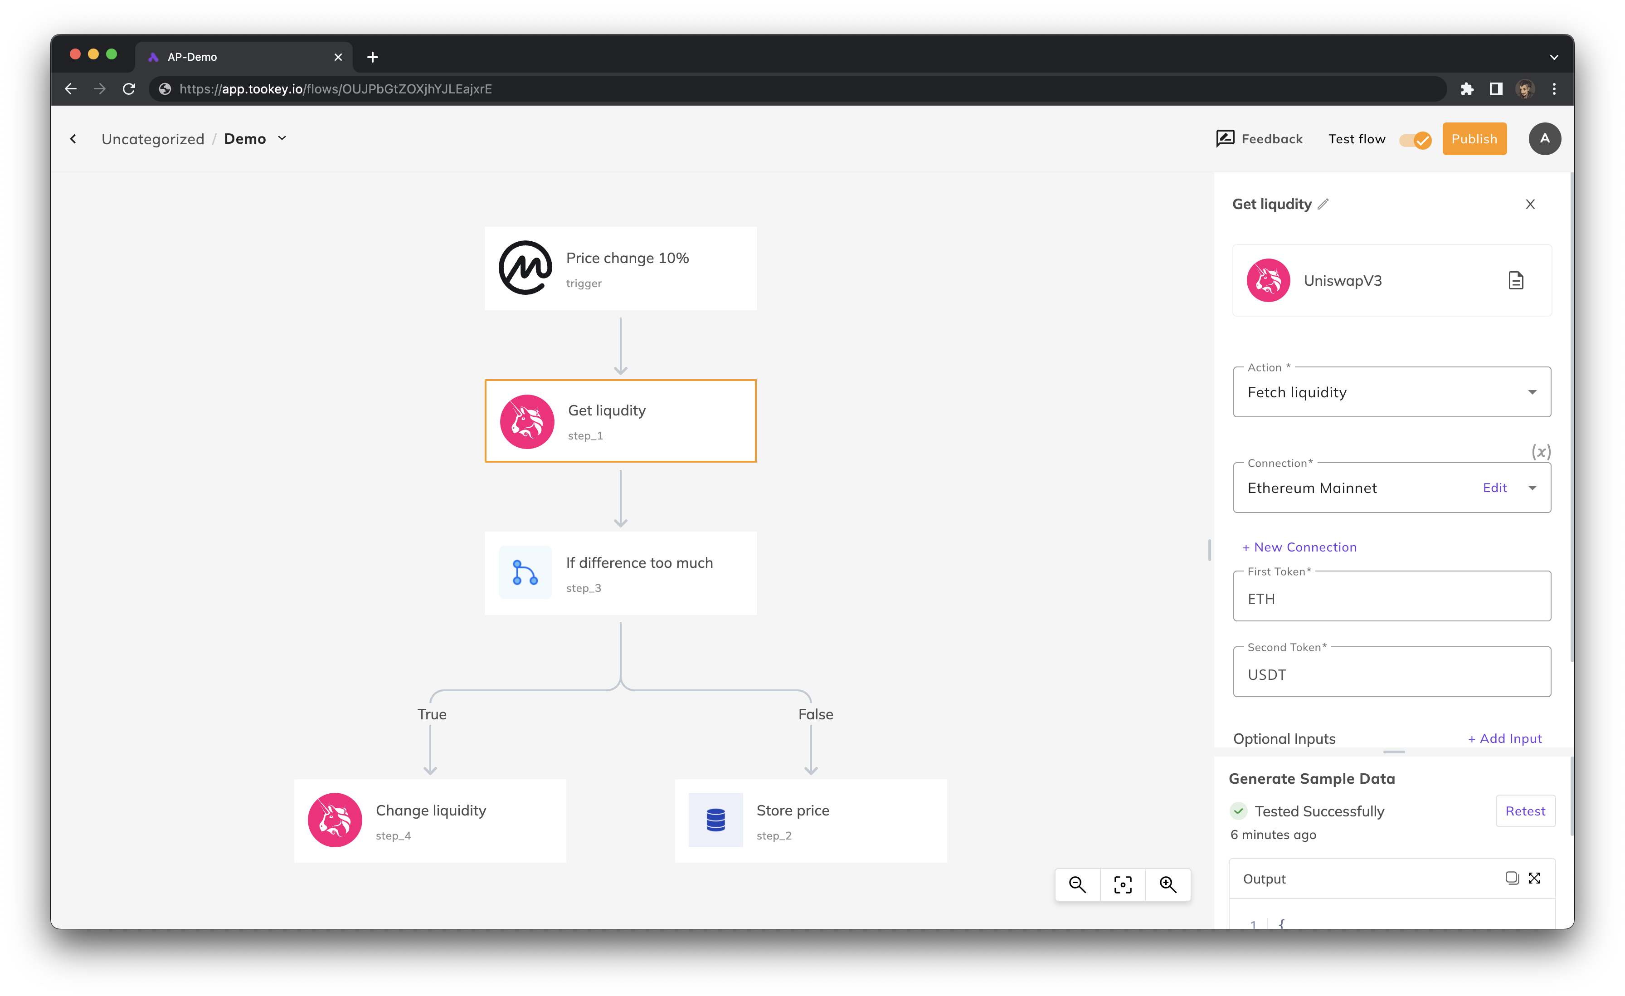Viewport: 1625px width, 996px height.
Task: Click the zoom out magnifier icon
Action: tap(1077, 884)
